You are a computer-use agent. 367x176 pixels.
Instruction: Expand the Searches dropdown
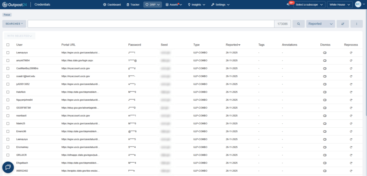pyautogui.click(x=14, y=24)
